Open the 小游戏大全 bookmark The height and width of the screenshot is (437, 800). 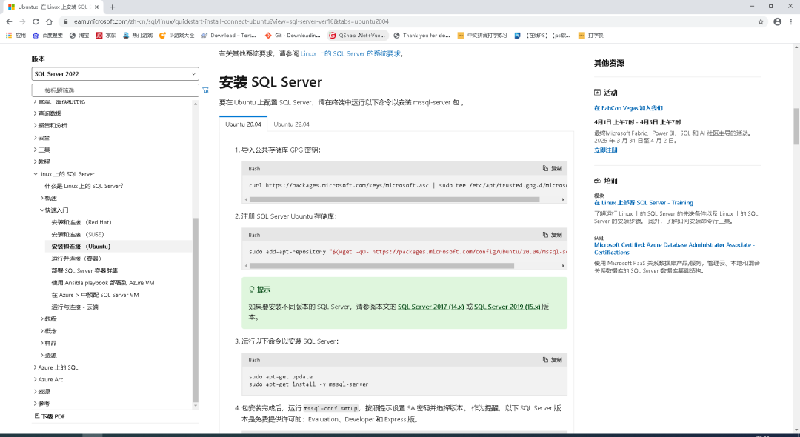coord(177,36)
